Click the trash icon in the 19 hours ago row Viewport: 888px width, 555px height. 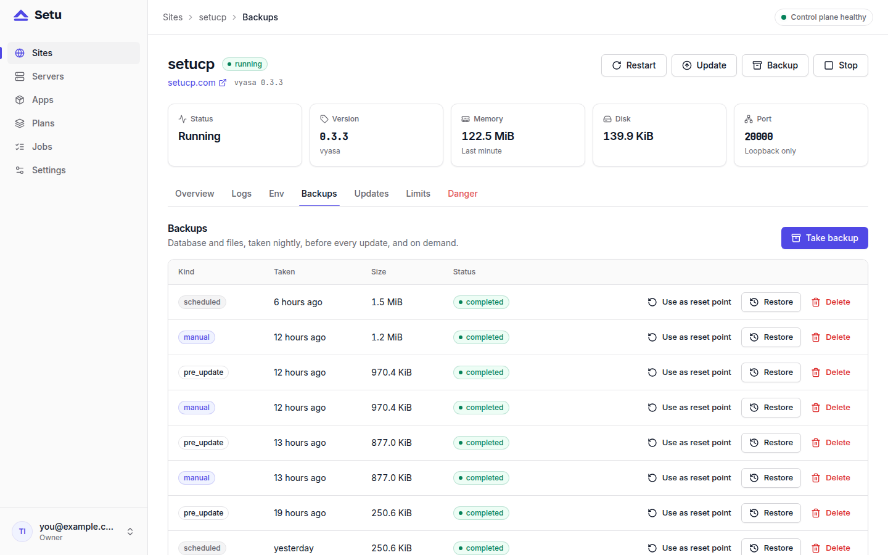(816, 513)
